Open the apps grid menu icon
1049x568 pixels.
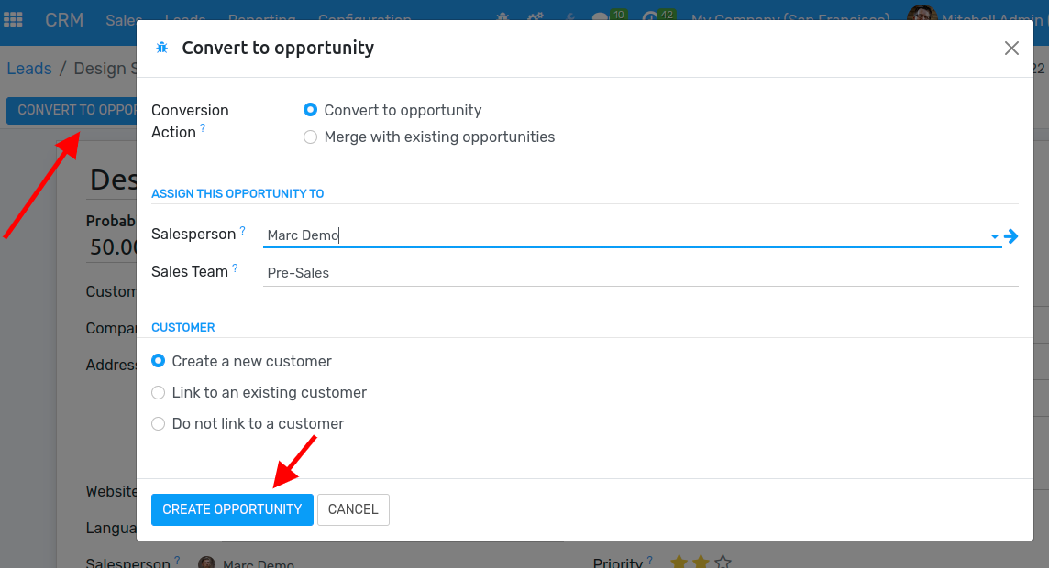click(13, 19)
